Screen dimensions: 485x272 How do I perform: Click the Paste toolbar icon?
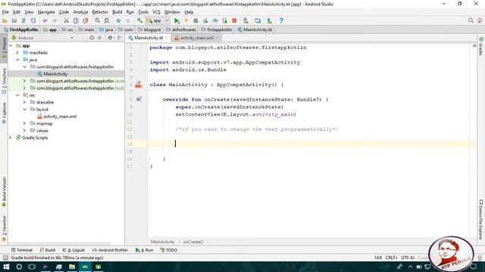(86, 20)
